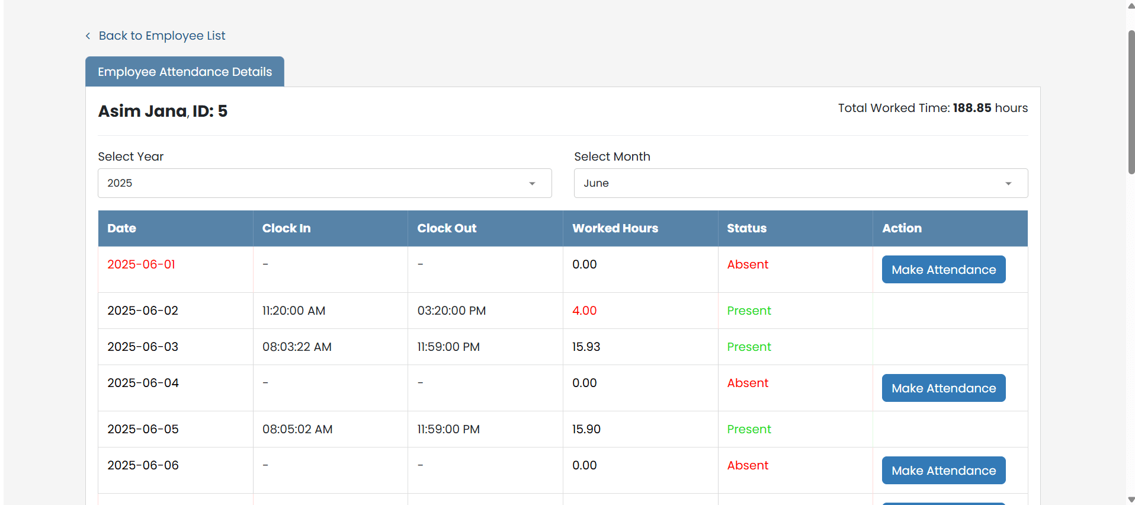This screenshot has height=505, width=1135.
Task: Click clock-out 11:59:00 PM for 2025-06-03
Action: [448, 347]
